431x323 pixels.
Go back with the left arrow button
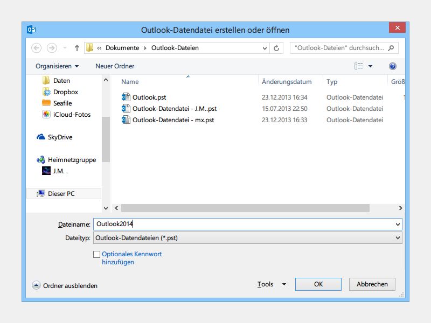pos(36,48)
